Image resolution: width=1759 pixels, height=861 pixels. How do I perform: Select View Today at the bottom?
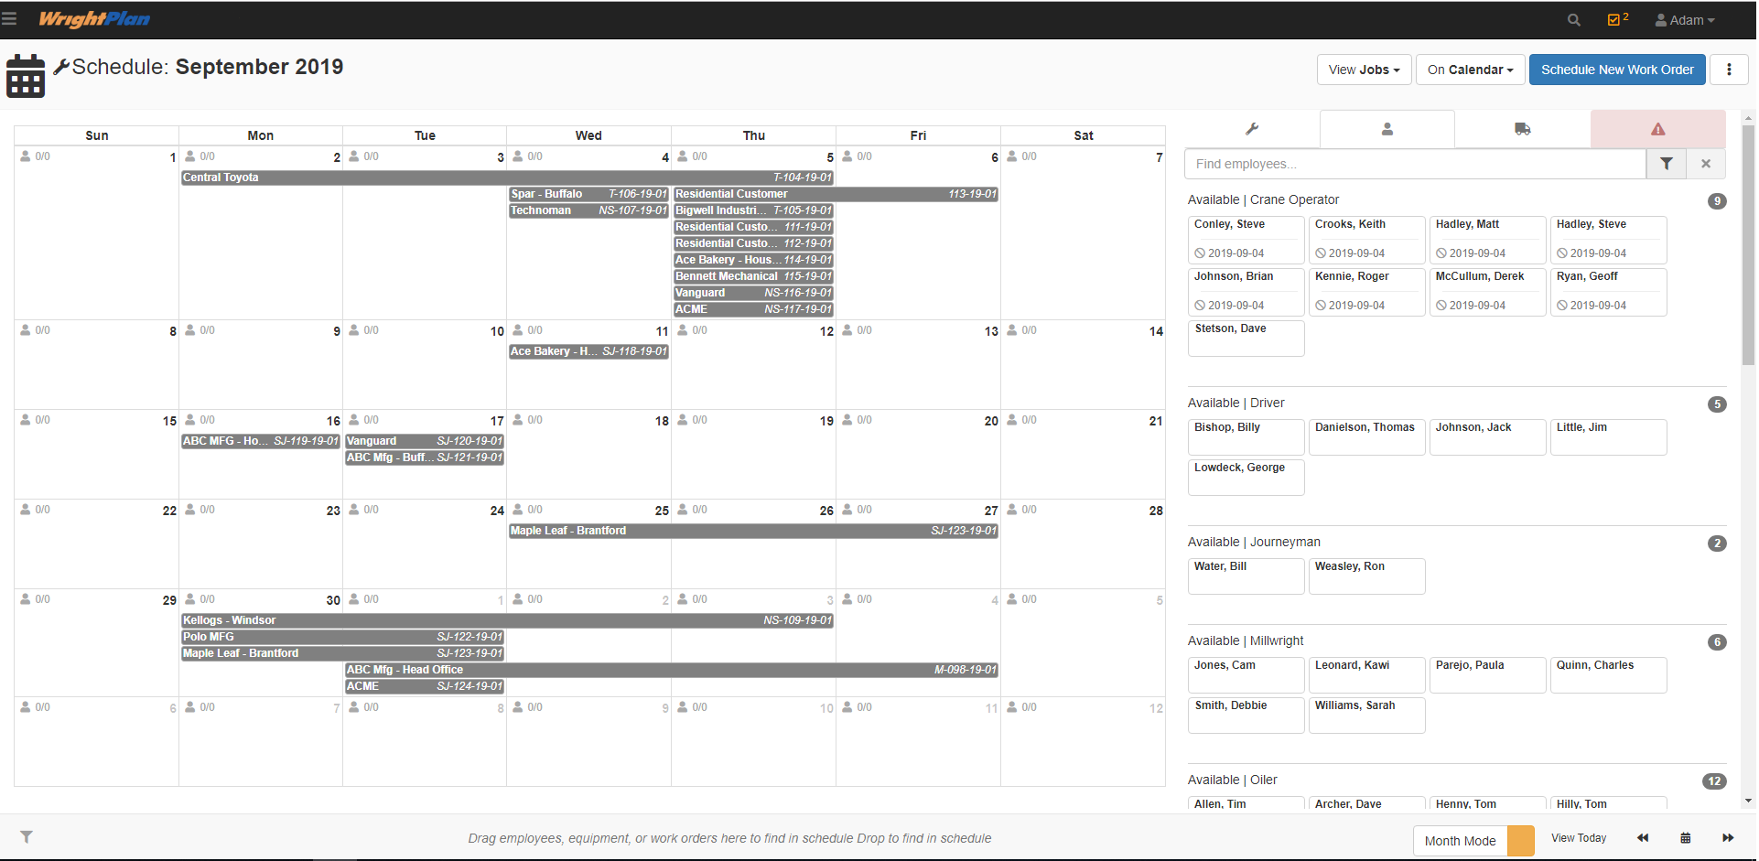1578,837
